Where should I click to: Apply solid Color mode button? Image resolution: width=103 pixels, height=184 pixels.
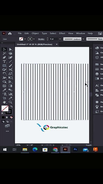3,117
